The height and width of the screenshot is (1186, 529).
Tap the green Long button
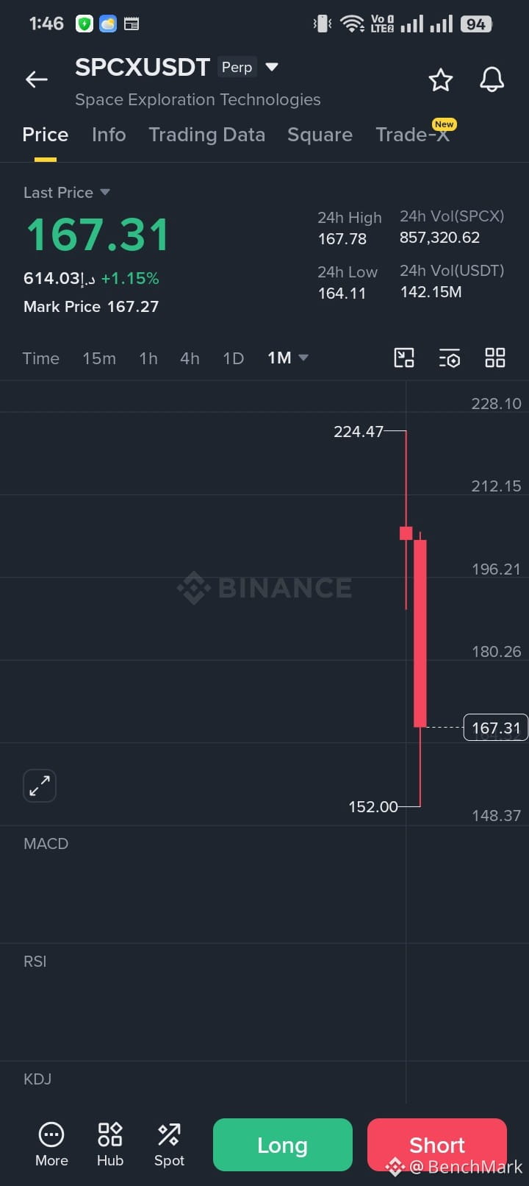pos(283,1145)
